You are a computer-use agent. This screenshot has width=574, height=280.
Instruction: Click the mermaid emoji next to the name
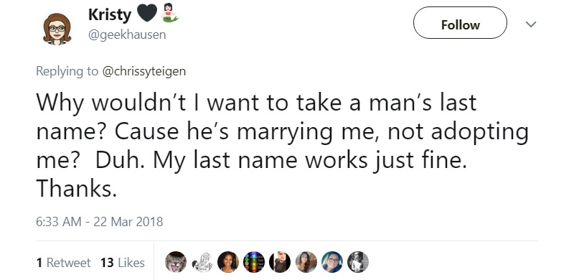[170, 13]
